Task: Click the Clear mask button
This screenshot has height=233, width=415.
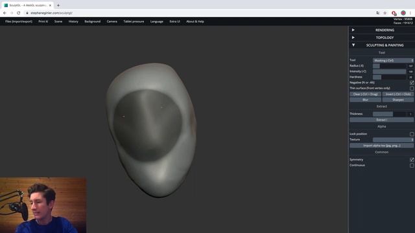Action: click(365, 94)
